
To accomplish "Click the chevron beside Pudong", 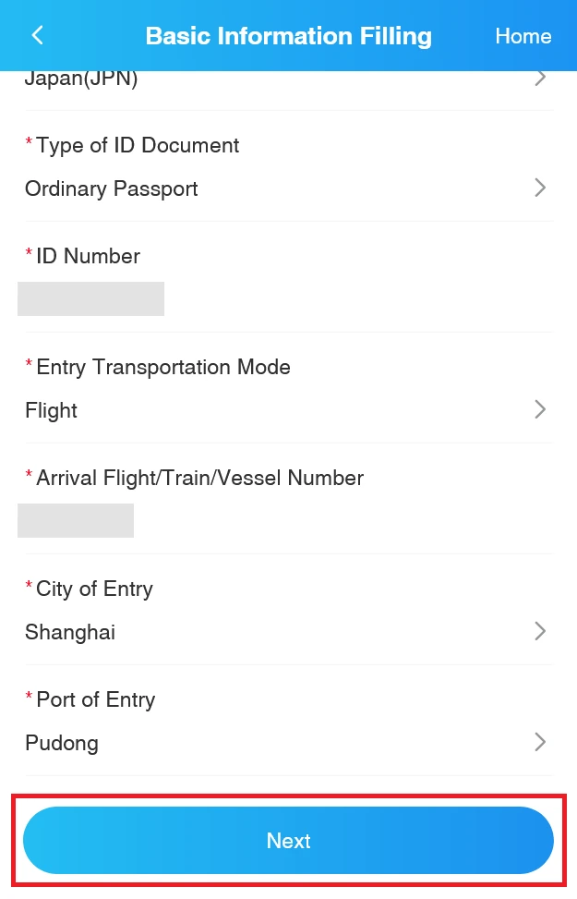I will pyautogui.click(x=541, y=743).
